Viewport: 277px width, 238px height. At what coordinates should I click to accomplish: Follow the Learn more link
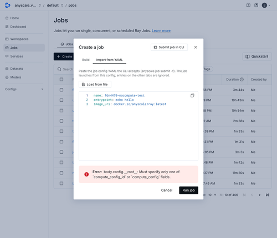coord(161,30)
